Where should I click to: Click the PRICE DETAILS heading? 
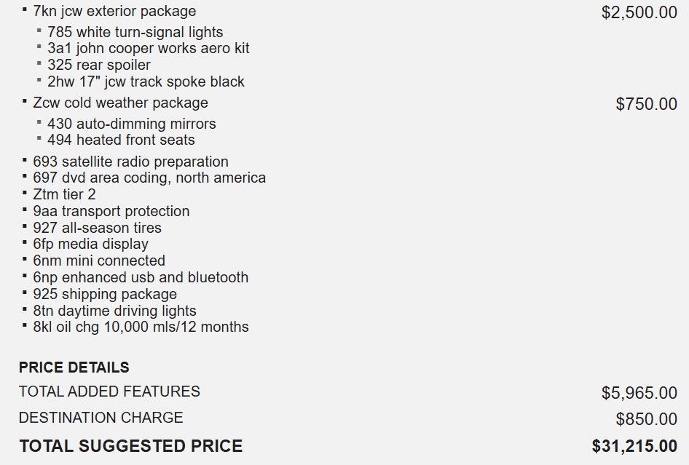click(74, 367)
